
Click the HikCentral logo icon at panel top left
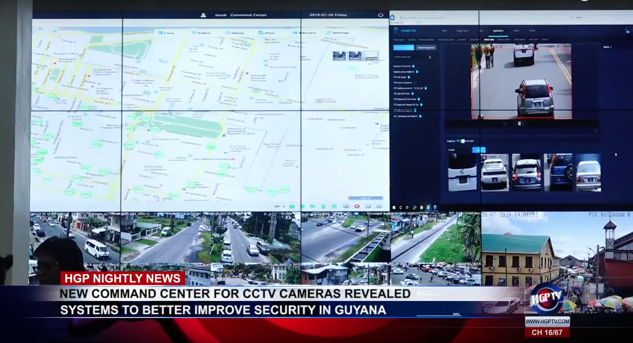(x=396, y=30)
